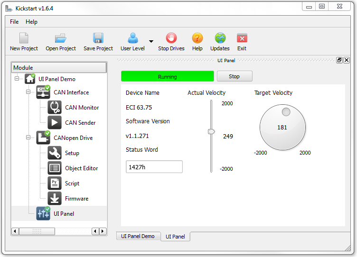Click the inner left arrow near scrollbar end
Viewport: 357px width, 257px height.
pyautogui.click(x=95, y=231)
